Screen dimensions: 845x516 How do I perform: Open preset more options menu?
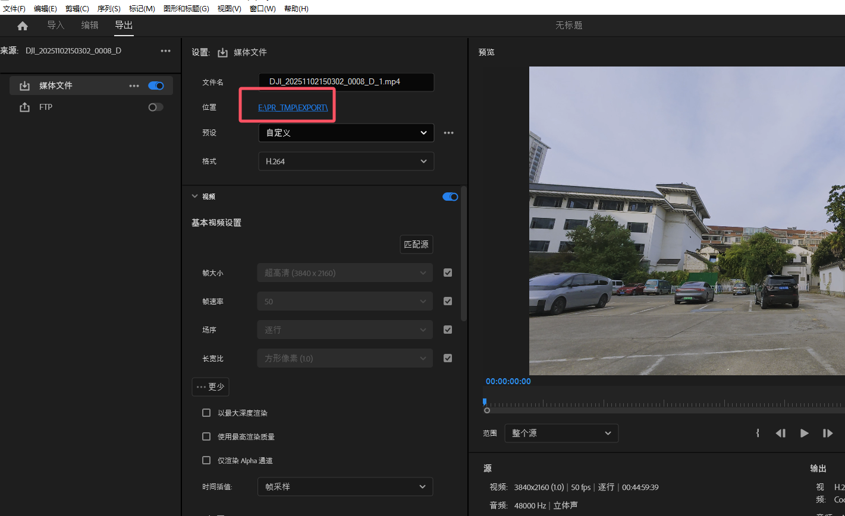click(x=448, y=133)
